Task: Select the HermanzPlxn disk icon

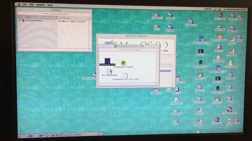Action: 176,112
